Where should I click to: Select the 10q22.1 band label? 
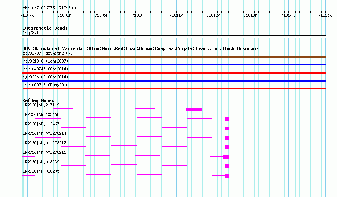[31, 33]
